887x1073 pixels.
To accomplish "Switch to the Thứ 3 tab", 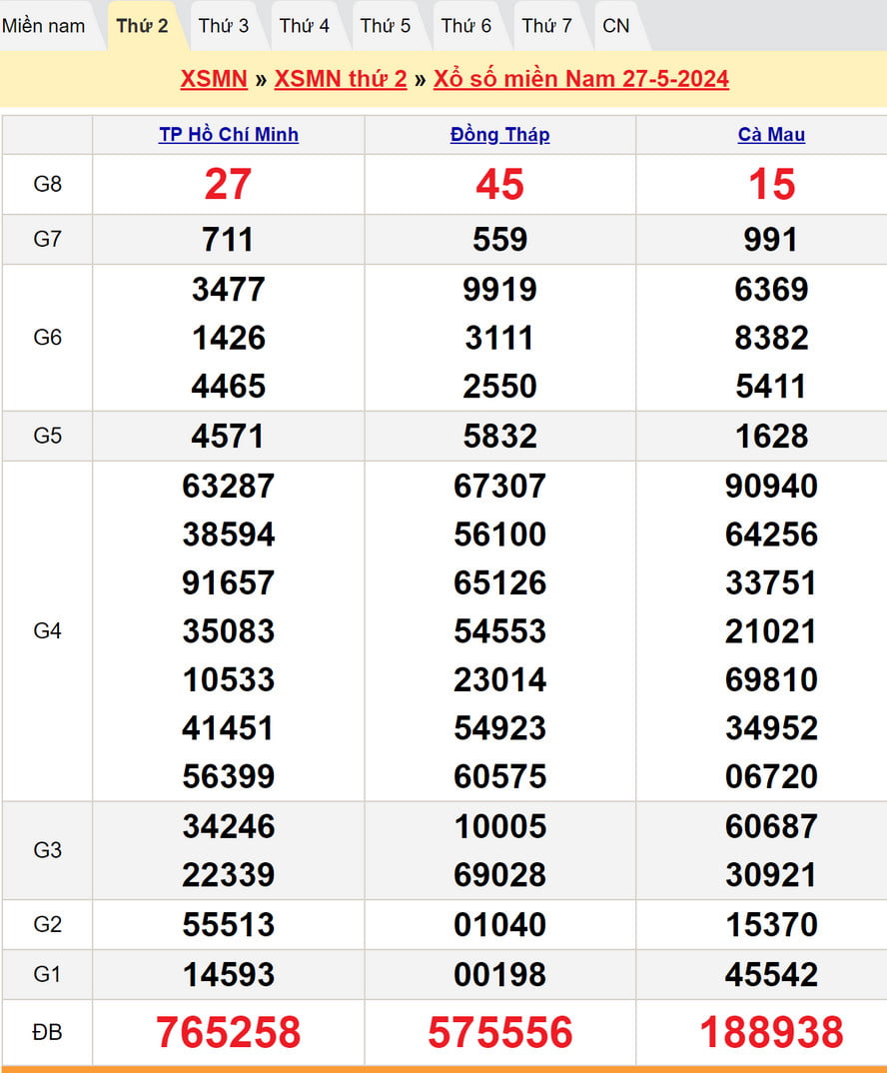I will 224,26.
